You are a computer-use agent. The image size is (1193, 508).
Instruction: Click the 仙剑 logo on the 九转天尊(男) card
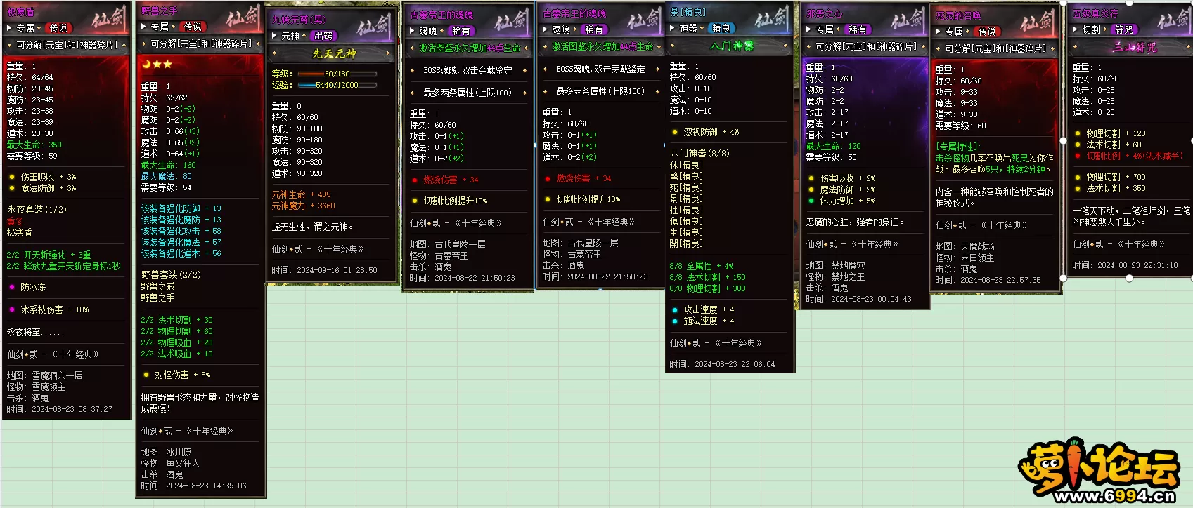[374, 26]
